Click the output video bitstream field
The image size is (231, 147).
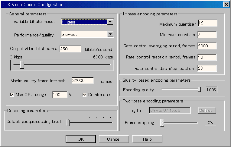point(70,49)
